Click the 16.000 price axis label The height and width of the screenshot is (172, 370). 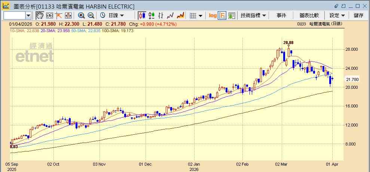(x=352, y=106)
